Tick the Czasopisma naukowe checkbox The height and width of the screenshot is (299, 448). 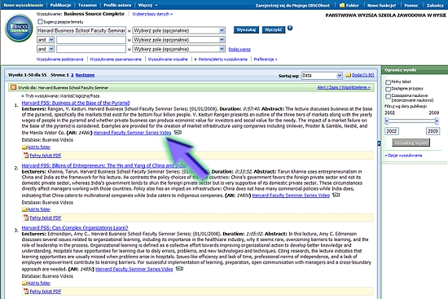pos(388,96)
